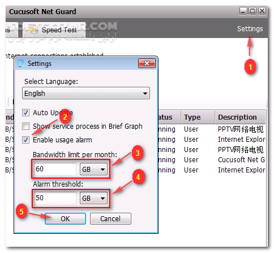
Task: Click the Speed Test lightning icon
Action: [33, 29]
